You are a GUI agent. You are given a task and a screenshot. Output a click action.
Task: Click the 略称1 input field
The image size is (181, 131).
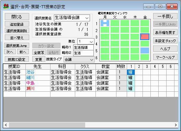pyautogui.click(x=83, y=47)
